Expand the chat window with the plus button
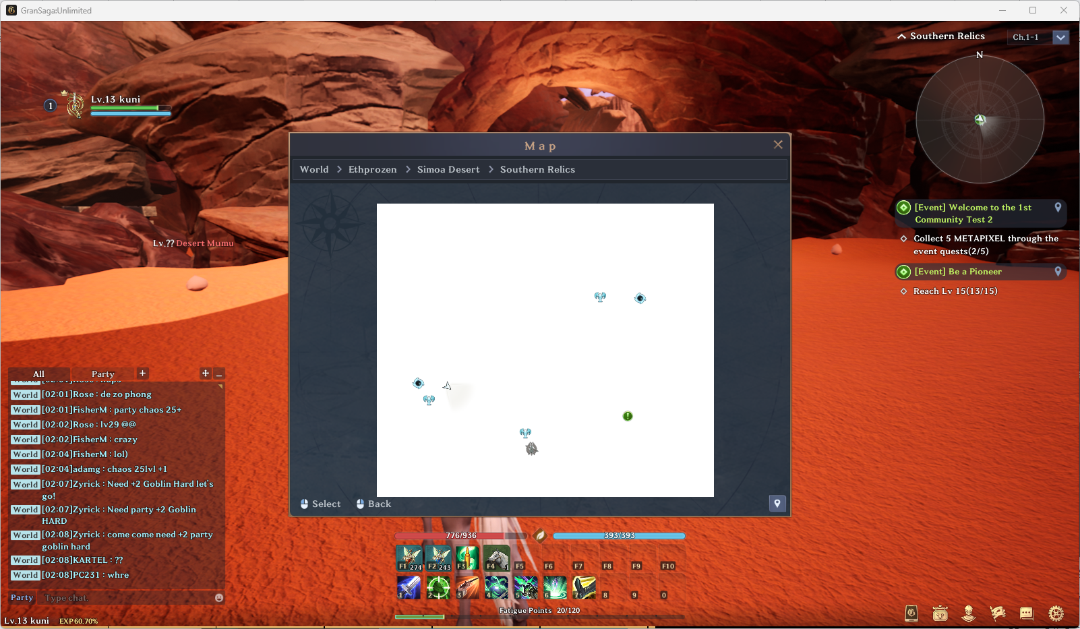This screenshot has height=629, width=1080. pyautogui.click(x=206, y=373)
